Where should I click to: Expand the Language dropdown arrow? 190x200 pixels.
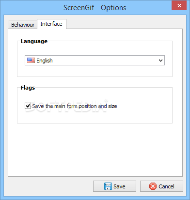point(160,61)
